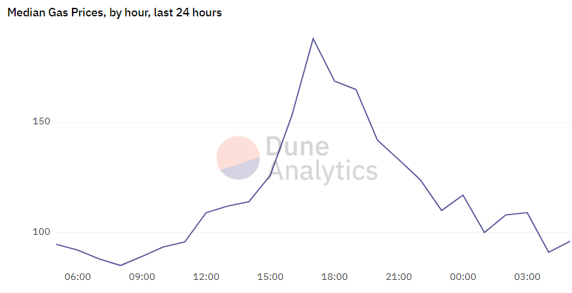The height and width of the screenshot is (293, 572).
Task: Select the 15:00 x-axis label
Action: (270, 277)
